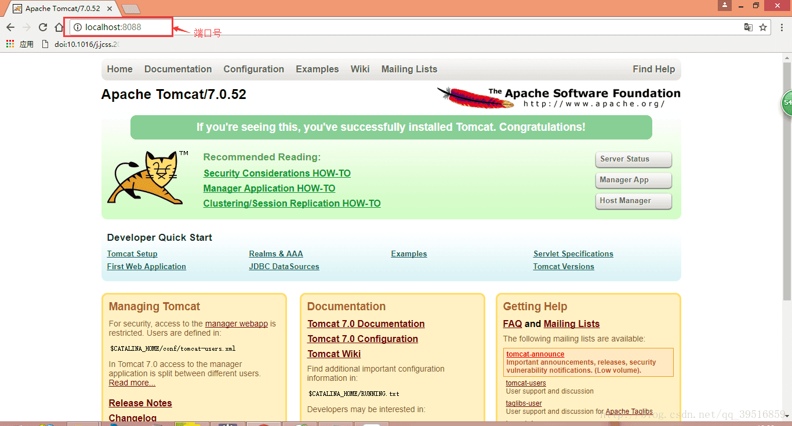Open Manager Application HOW-TO link
This screenshot has height=426, width=792.
269,188
